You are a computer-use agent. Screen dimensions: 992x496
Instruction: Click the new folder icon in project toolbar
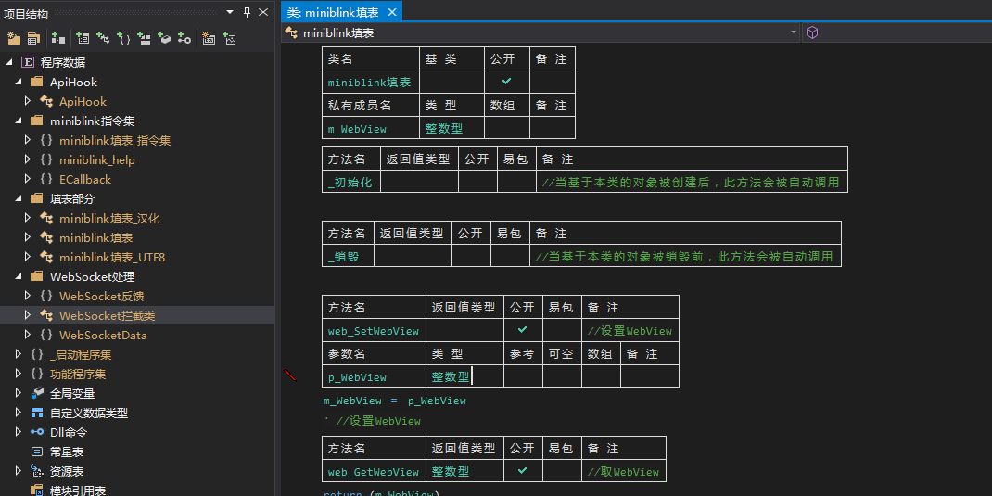pos(14,38)
